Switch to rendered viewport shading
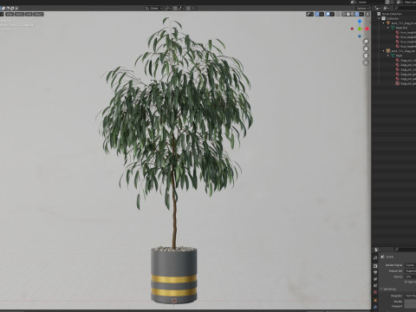 click(x=357, y=14)
